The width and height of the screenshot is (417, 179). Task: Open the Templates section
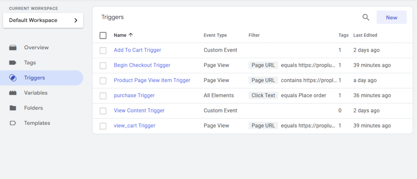42,123
